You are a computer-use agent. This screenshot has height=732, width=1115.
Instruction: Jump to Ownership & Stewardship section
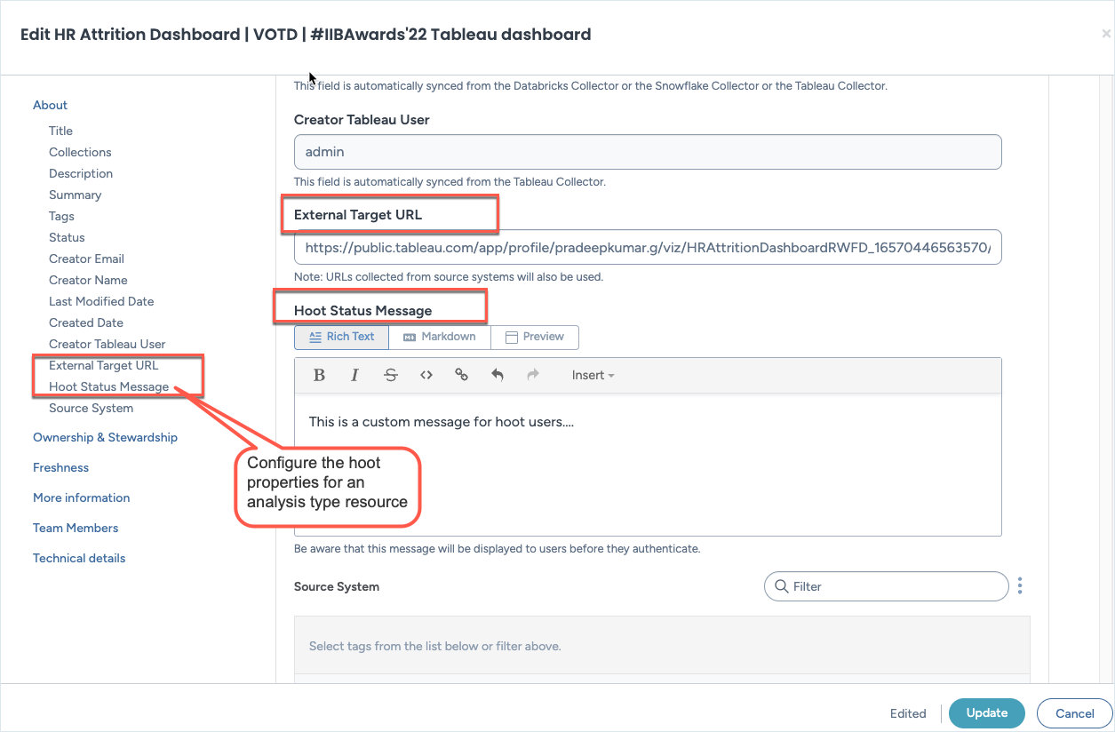[105, 437]
